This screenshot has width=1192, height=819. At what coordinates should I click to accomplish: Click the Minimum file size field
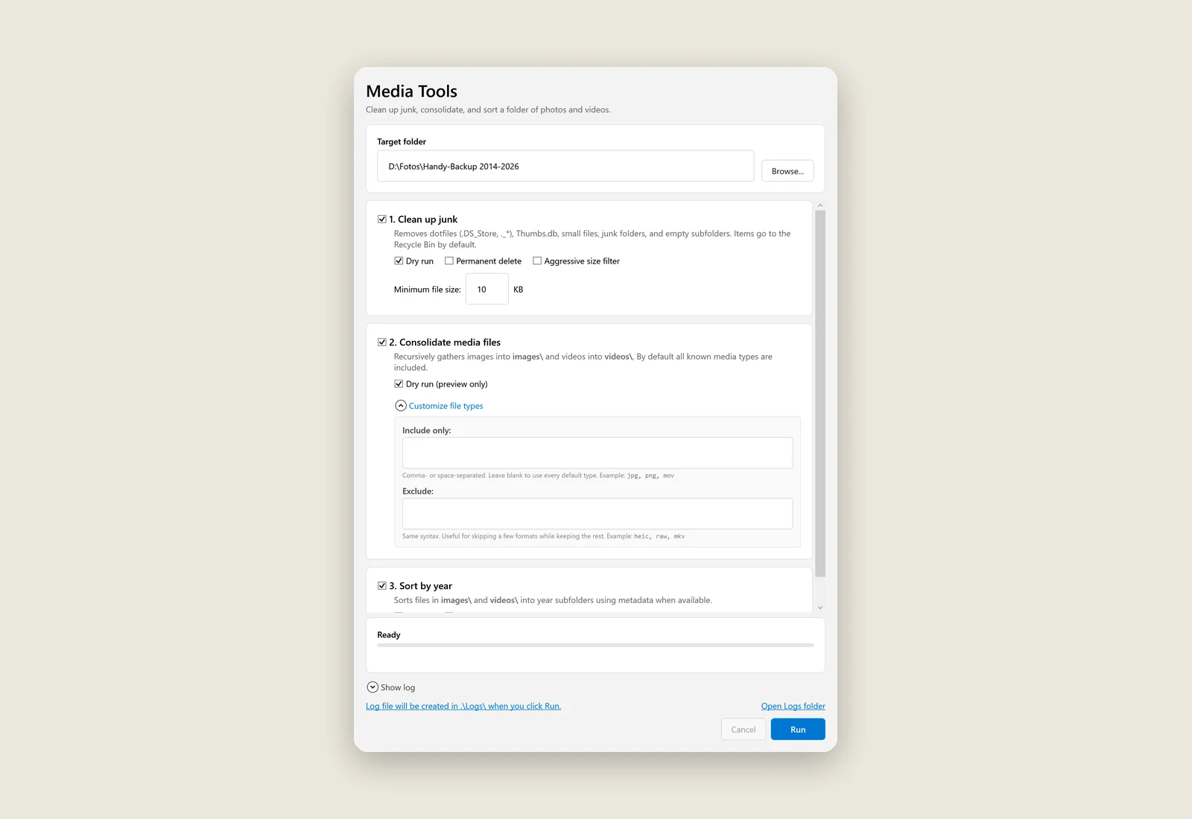coord(486,289)
